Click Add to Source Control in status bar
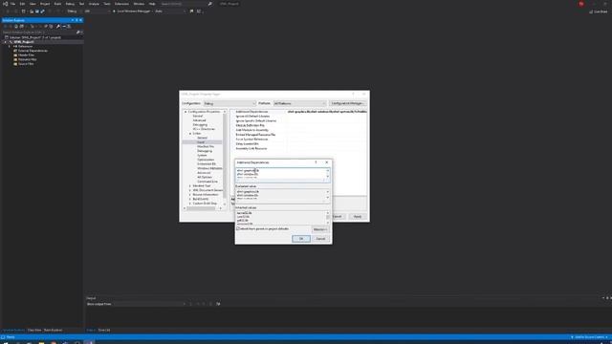 pos(589,337)
